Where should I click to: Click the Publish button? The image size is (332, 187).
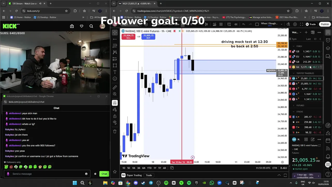point(325,24)
